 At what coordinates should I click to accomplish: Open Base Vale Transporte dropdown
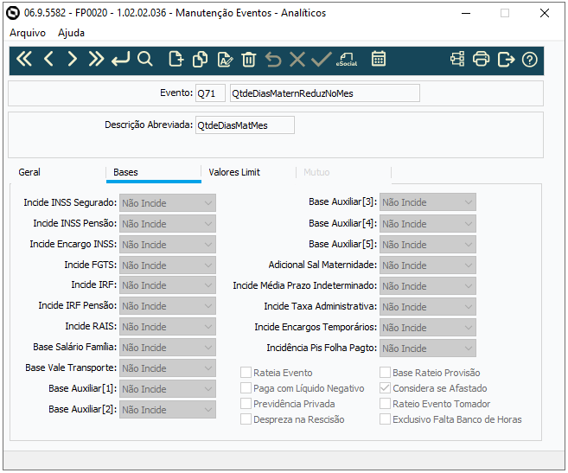coord(168,368)
